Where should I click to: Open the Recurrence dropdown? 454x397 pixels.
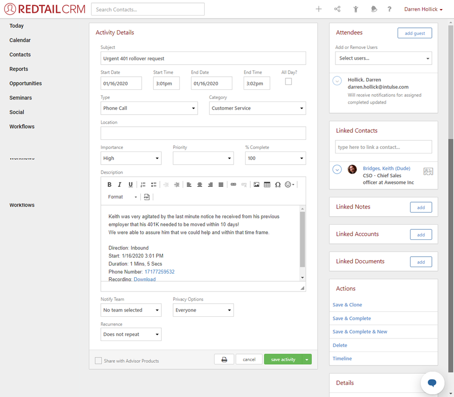[131, 334]
